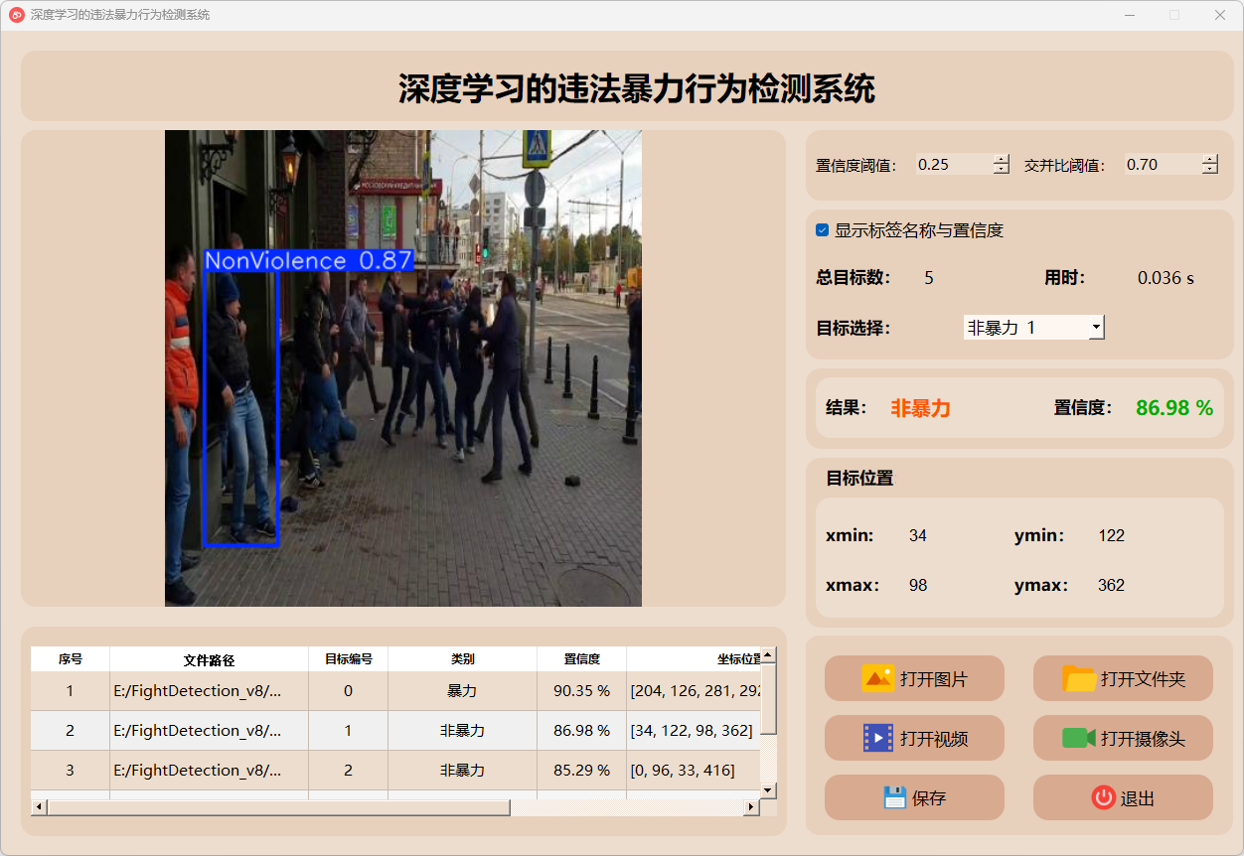1244x856 pixels.
Task: Click the IoU threshold field showing 0.70
Action: (x=1161, y=165)
